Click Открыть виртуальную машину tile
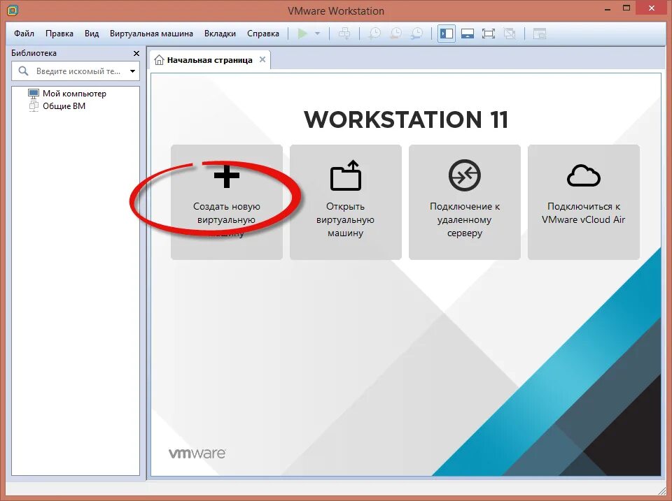The width and height of the screenshot is (672, 501). click(x=345, y=202)
